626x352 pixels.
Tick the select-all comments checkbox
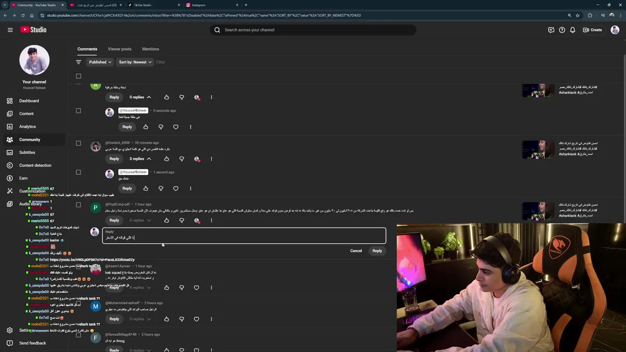78,76
